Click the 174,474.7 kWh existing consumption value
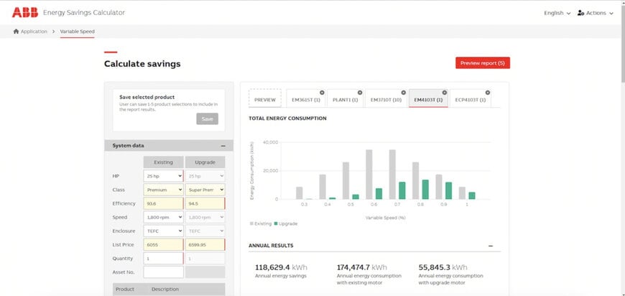 coord(361,267)
